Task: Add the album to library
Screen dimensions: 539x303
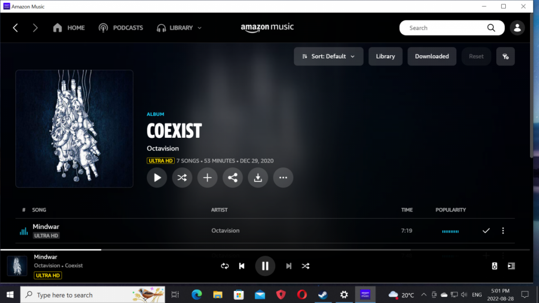Action: pos(207,178)
